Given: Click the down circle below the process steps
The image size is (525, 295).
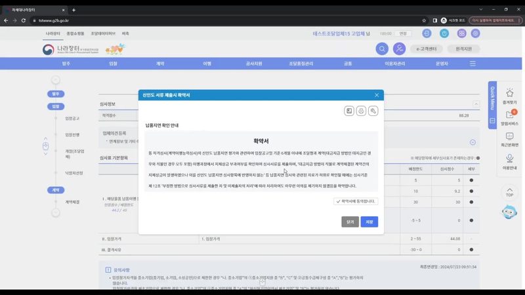Looking at the screenshot, I should point(56,212).
